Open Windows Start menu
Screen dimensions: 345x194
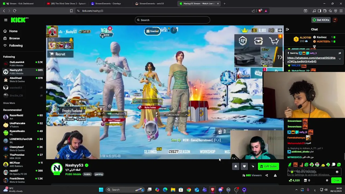point(101,190)
